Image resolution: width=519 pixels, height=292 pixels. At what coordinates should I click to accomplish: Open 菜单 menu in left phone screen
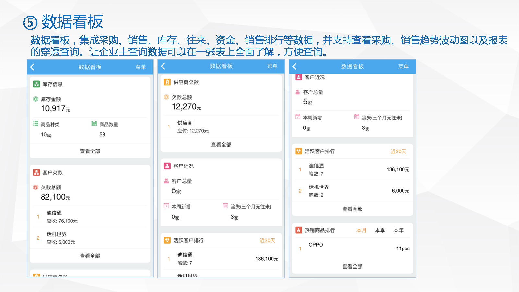(141, 67)
